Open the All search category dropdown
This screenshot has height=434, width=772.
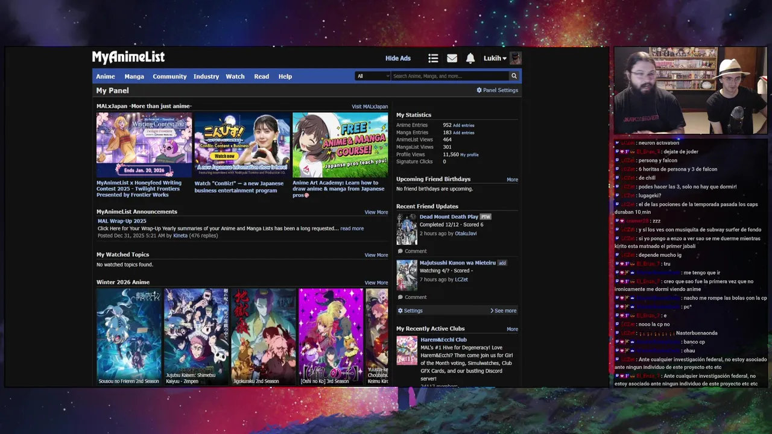coord(373,76)
